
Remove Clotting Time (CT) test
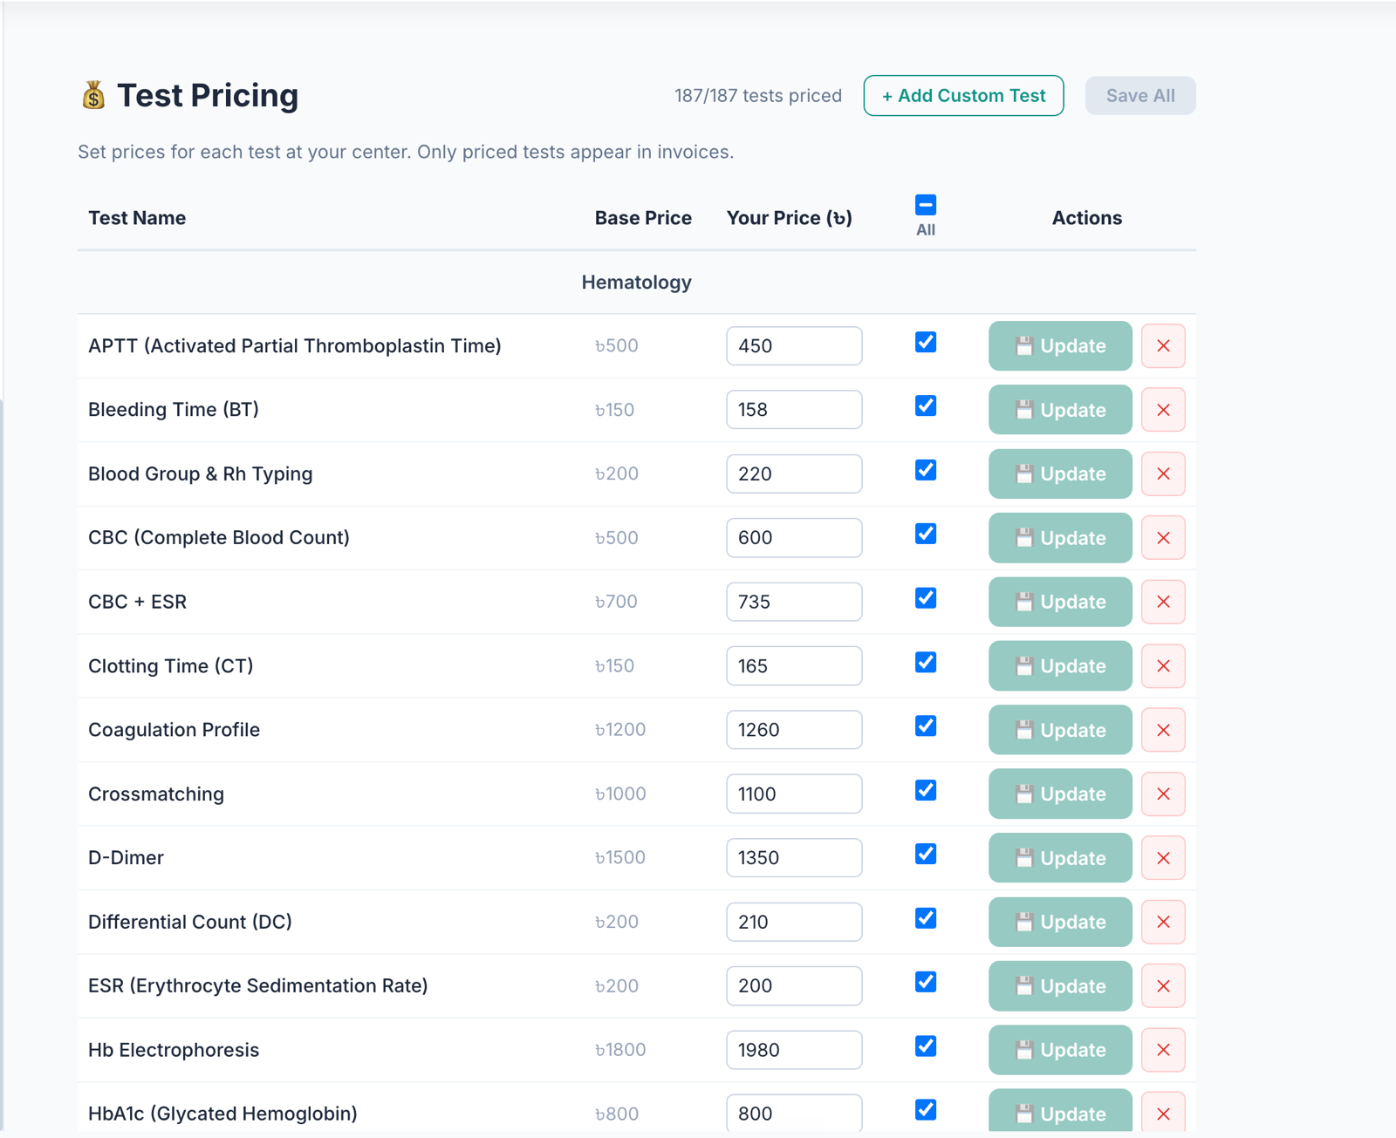1163,666
